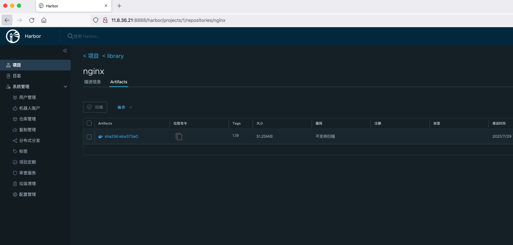Click the 分布式分发 share icon
Viewport: 513px width, 245px height.
[15, 141]
